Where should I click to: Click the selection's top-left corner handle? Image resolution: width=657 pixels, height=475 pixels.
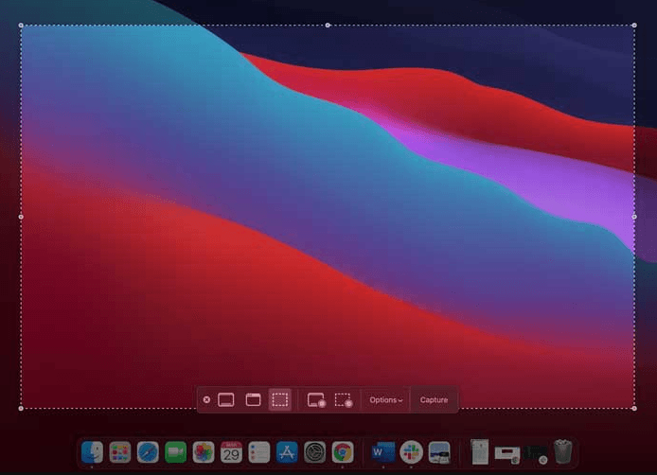(21, 26)
